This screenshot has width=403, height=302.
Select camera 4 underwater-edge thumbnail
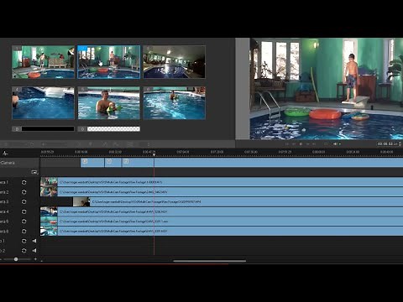click(43, 103)
